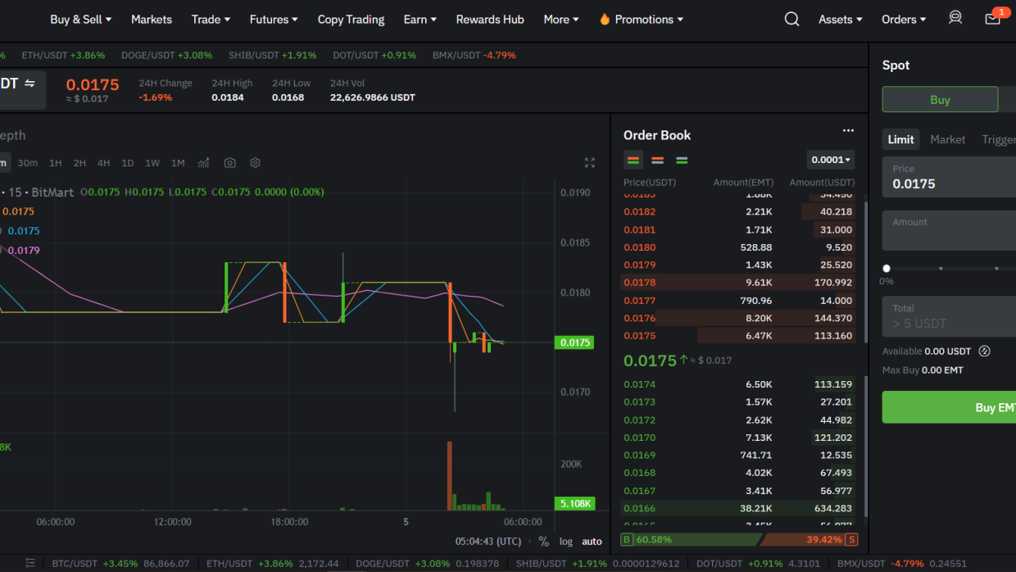Toggle log scale on the chart
This screenshot has height=572, width=1016.
tap(566, 542)
